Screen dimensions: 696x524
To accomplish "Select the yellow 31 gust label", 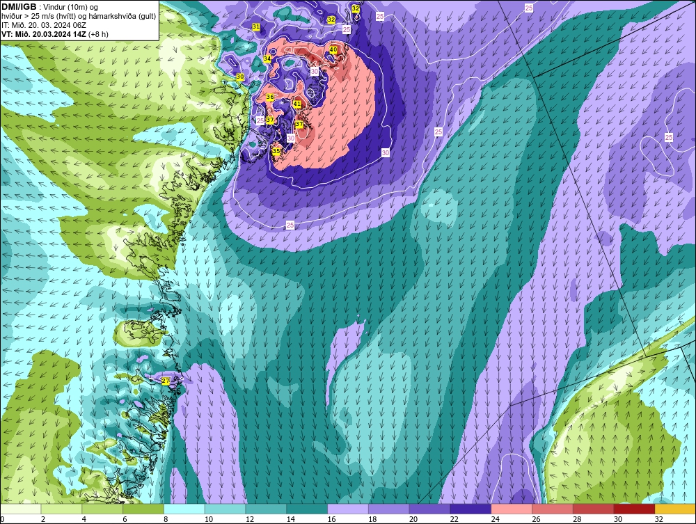I will coord(256,26).
